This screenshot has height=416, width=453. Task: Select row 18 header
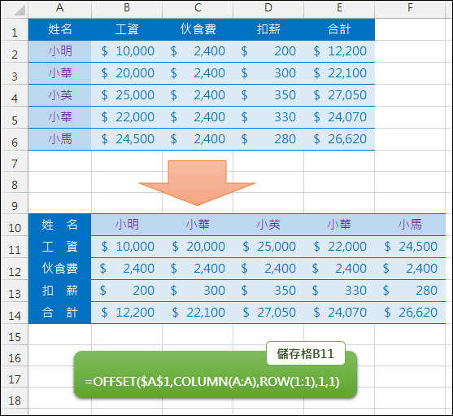pyautogui.click(x=15, y=398)
